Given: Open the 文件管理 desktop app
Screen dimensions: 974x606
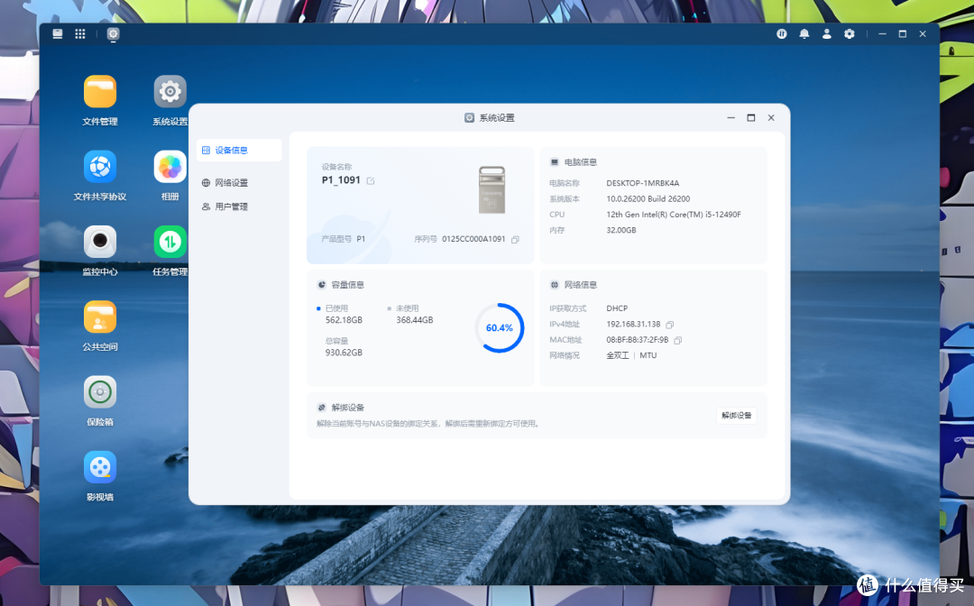Looking at the screenshot, I should pyautogui.click(x=100, y=92).
